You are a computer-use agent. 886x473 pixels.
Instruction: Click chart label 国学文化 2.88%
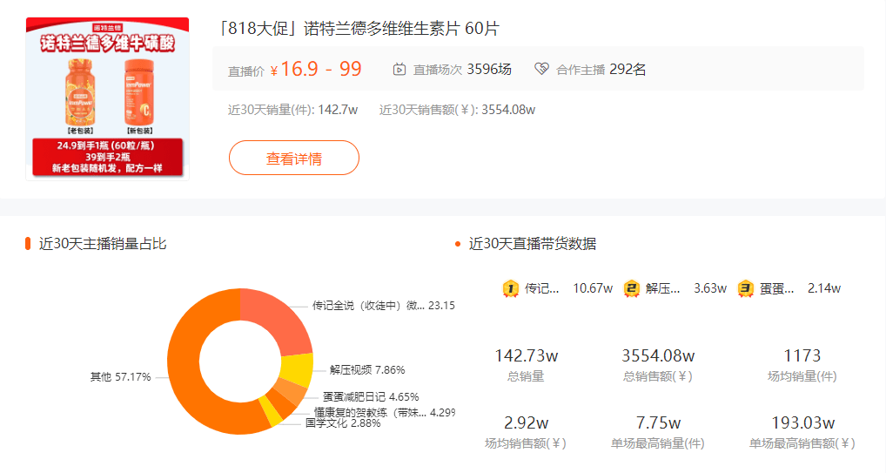[343, 423]
